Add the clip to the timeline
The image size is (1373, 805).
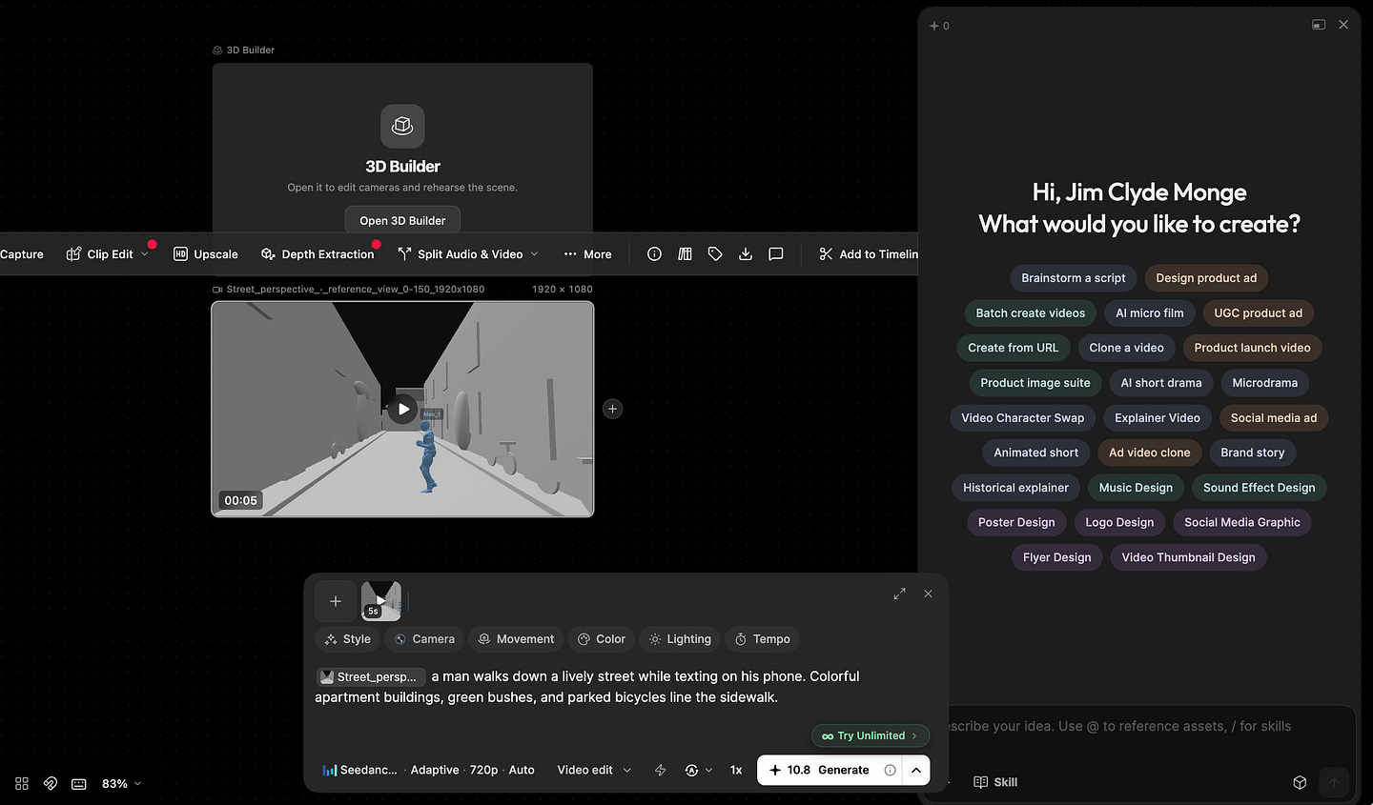(868, 254)
